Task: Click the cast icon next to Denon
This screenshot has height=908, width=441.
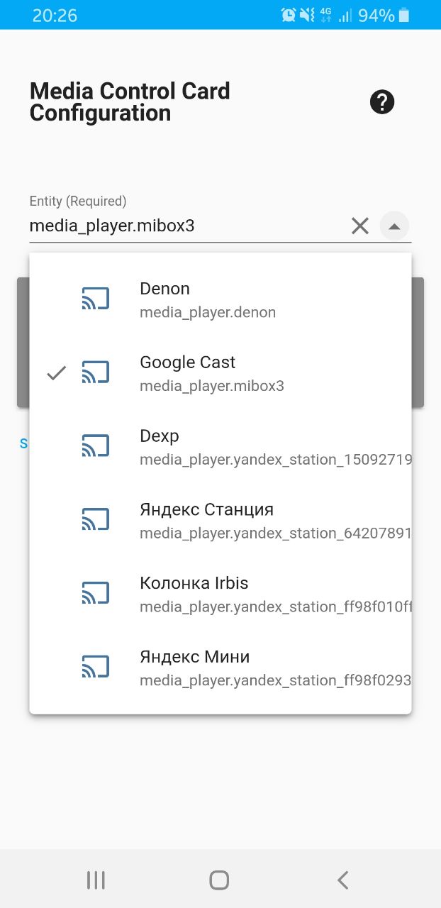Action: click(96, 299)
